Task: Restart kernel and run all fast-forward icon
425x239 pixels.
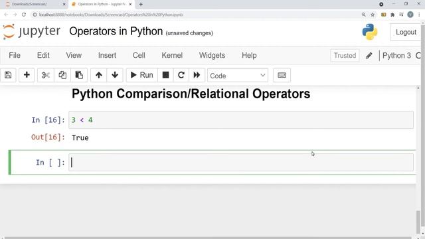Action: (197, 75)
